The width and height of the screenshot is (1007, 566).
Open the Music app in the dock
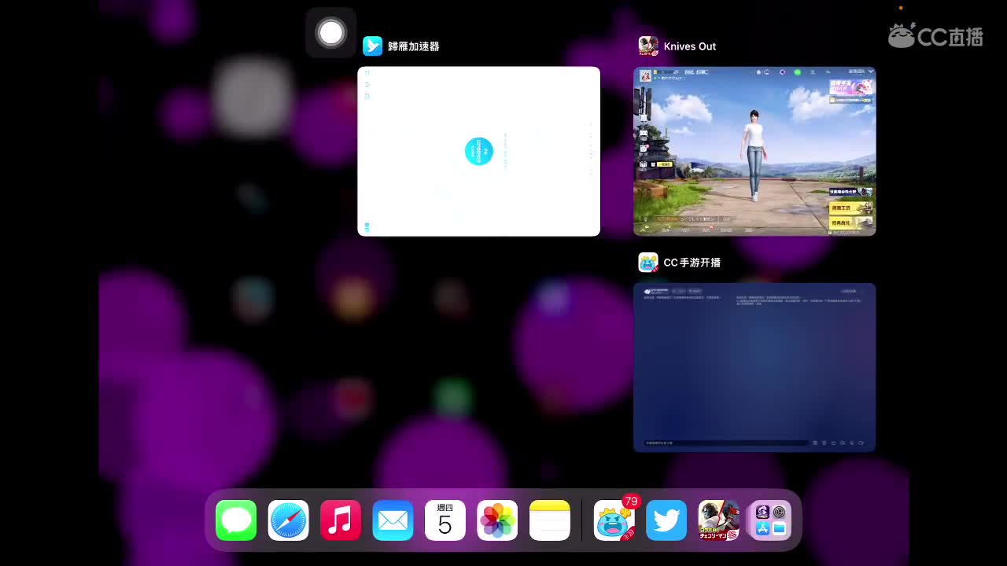click(341, 520)
